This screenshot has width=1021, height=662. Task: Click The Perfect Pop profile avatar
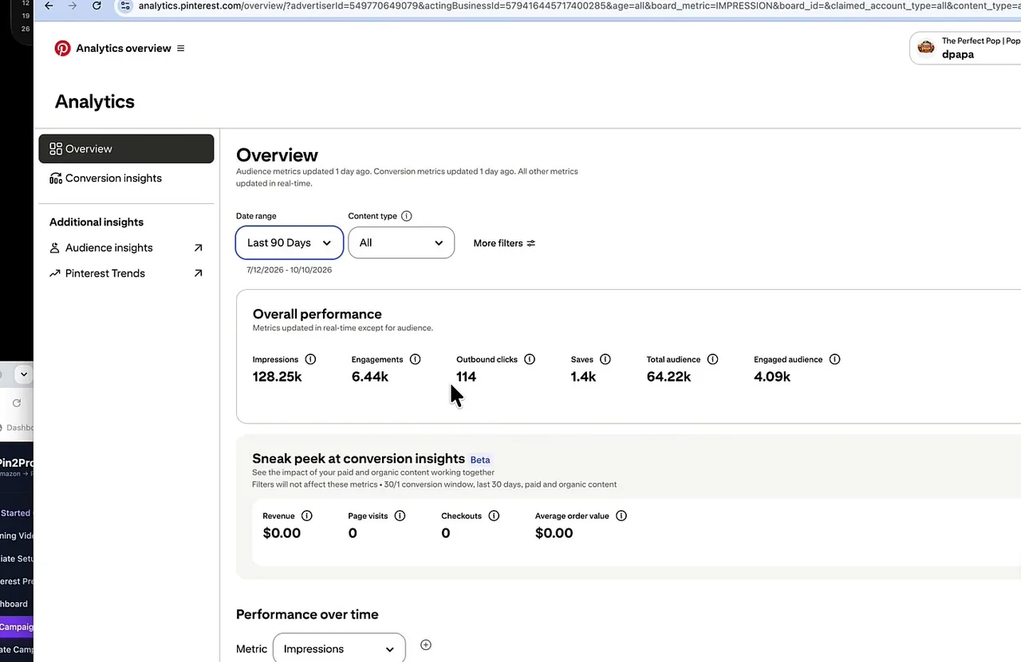tap(926, 47)
